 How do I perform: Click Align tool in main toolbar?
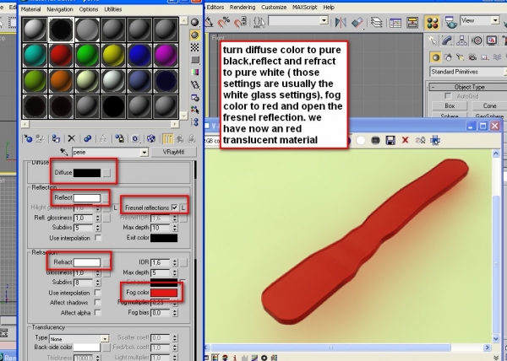click(357, 23)
